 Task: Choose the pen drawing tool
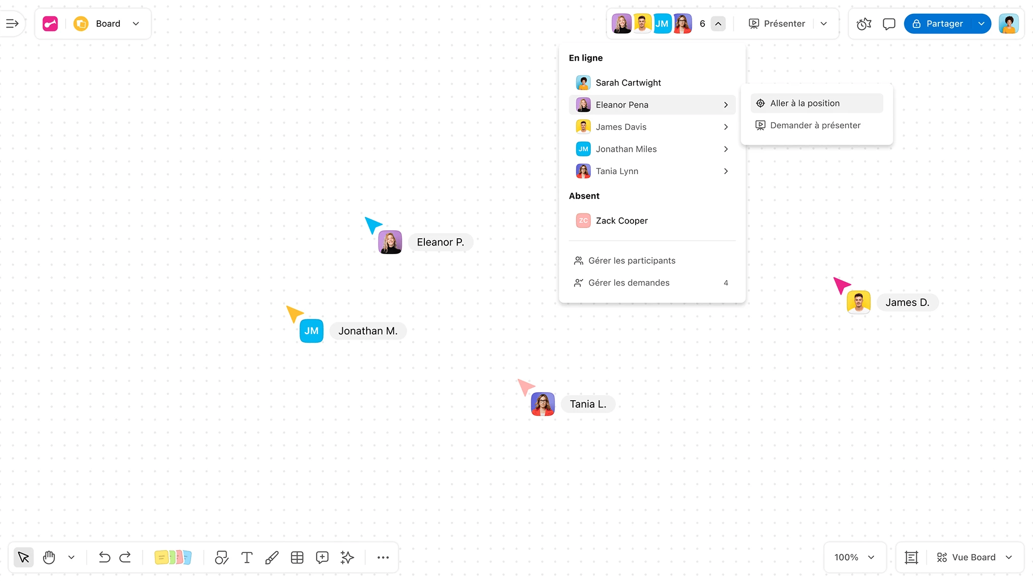point(272,557)
